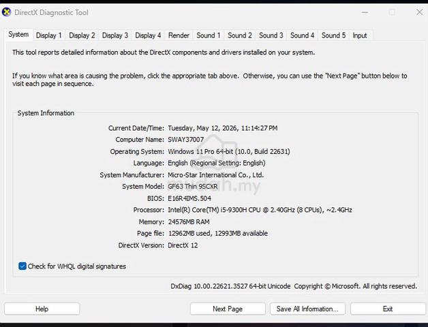
Task: Click the 'Processor:' field label
Action: tap(149, 210)
